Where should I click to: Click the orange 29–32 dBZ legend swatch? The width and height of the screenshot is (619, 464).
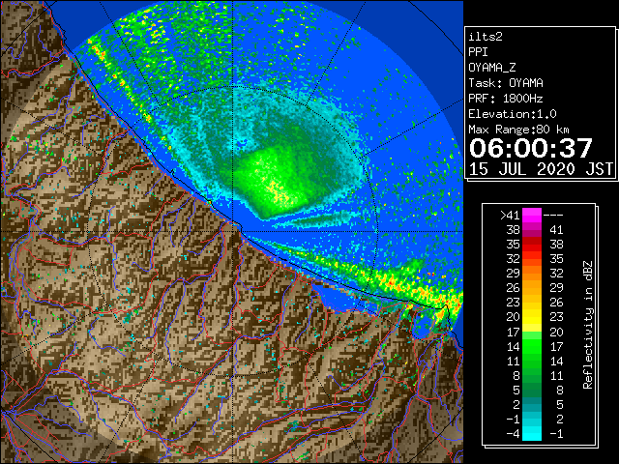(x=532, y=274)
